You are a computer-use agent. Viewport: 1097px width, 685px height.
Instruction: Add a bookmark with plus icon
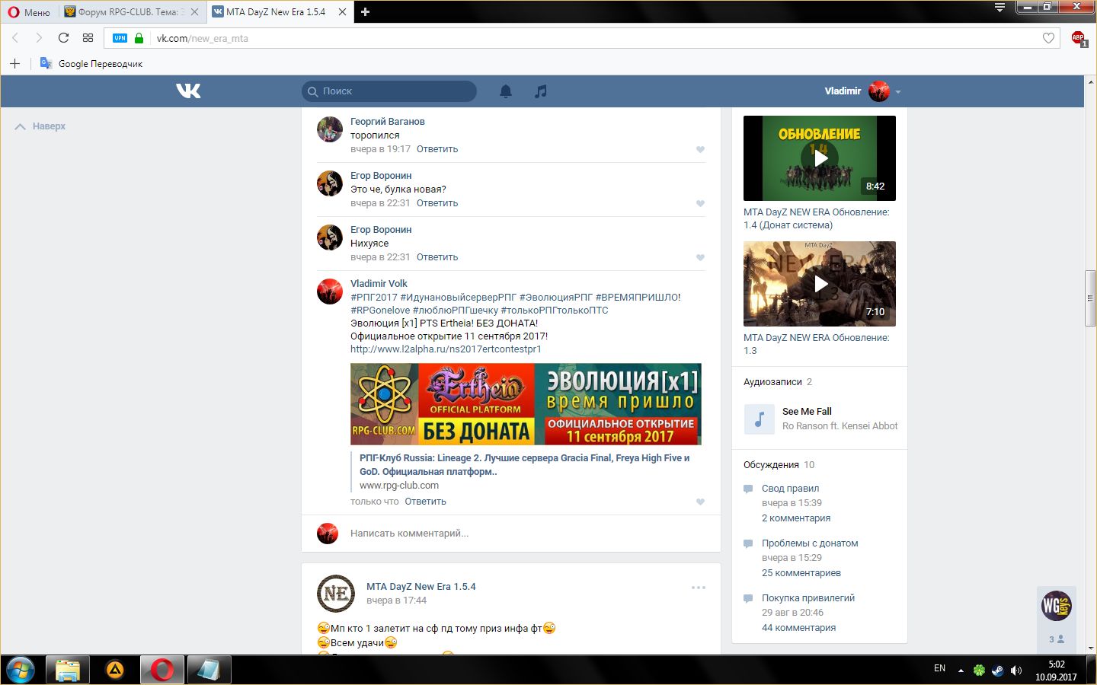(14, 63)
